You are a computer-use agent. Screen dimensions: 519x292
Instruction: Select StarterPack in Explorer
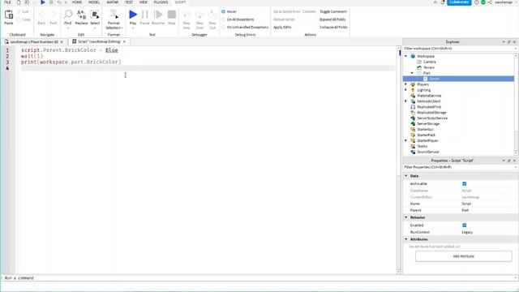(426, 135)
